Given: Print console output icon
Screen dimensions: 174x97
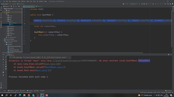Looking at the screenshot, I should tap(6, 67).
